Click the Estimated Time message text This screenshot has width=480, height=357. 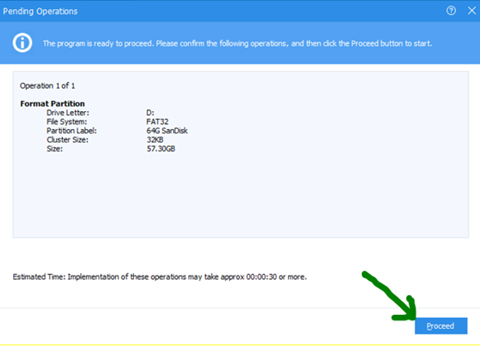[160, 277]
